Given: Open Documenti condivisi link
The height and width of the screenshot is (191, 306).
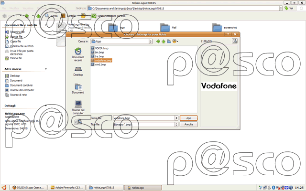Looking at the screenshot, I should [19, 85].
